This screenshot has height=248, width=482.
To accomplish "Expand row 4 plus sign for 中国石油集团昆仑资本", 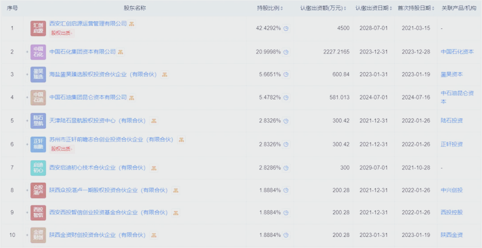I will [27, 98].
